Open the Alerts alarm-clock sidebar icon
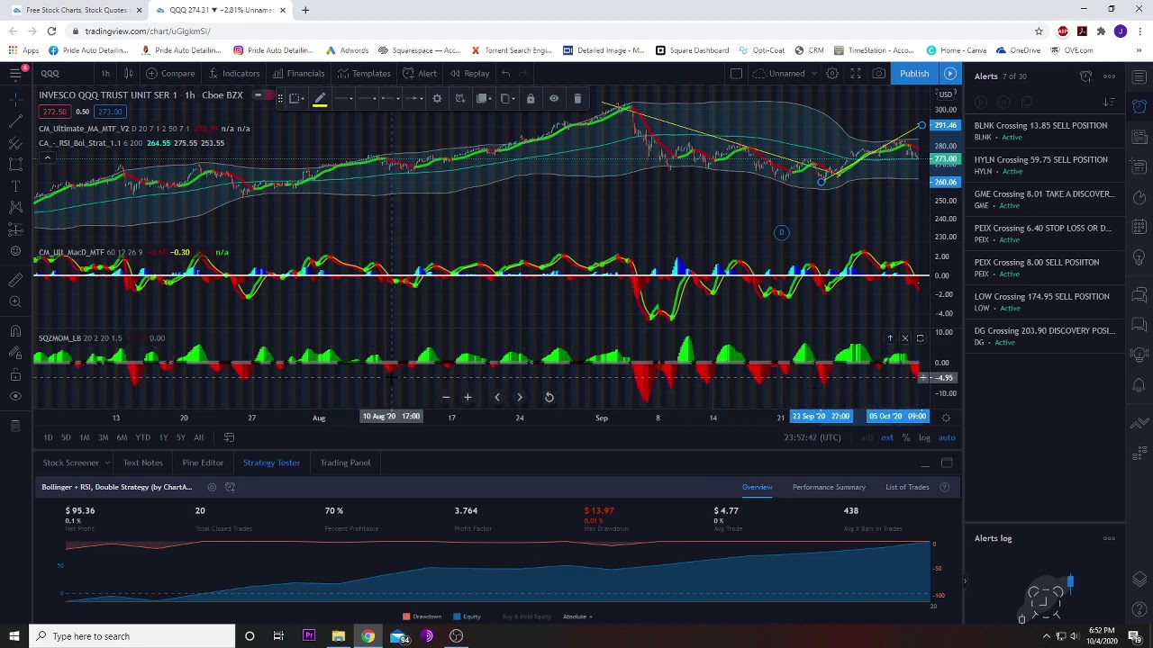The height and width of the screenshot is (648, 1153). [1139, 106]
